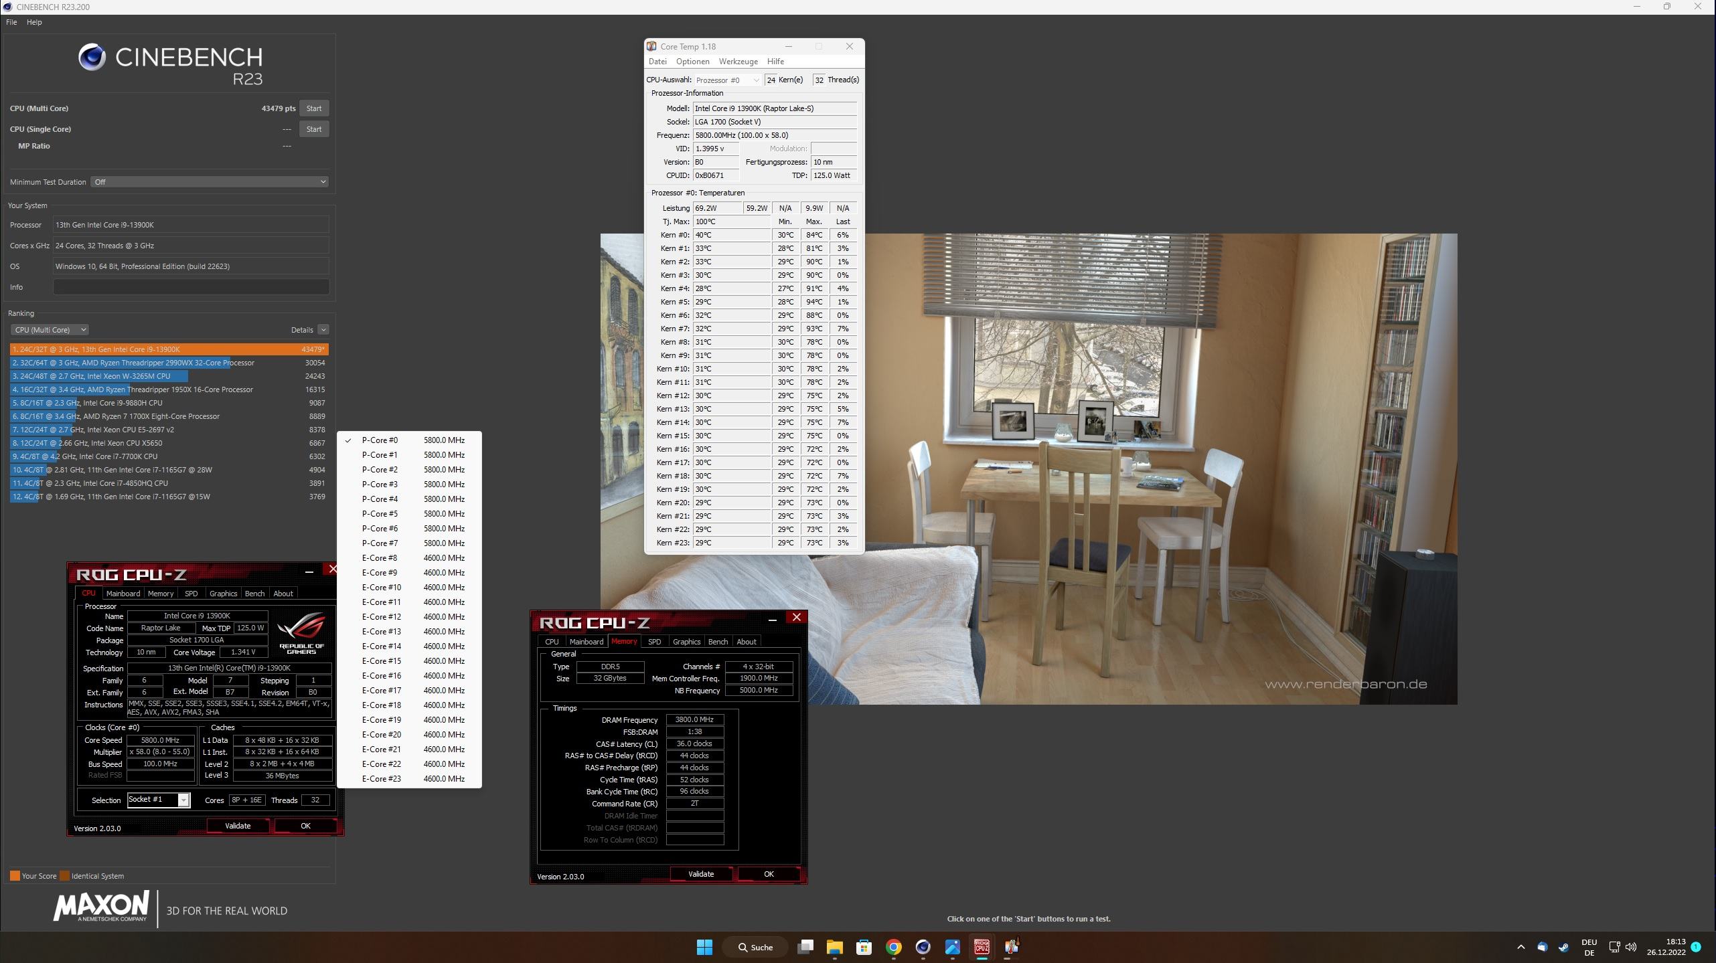Open the Windows Start menu
Screen dimensions: 1716x963
pyautogui.click(x=704, y=947)
